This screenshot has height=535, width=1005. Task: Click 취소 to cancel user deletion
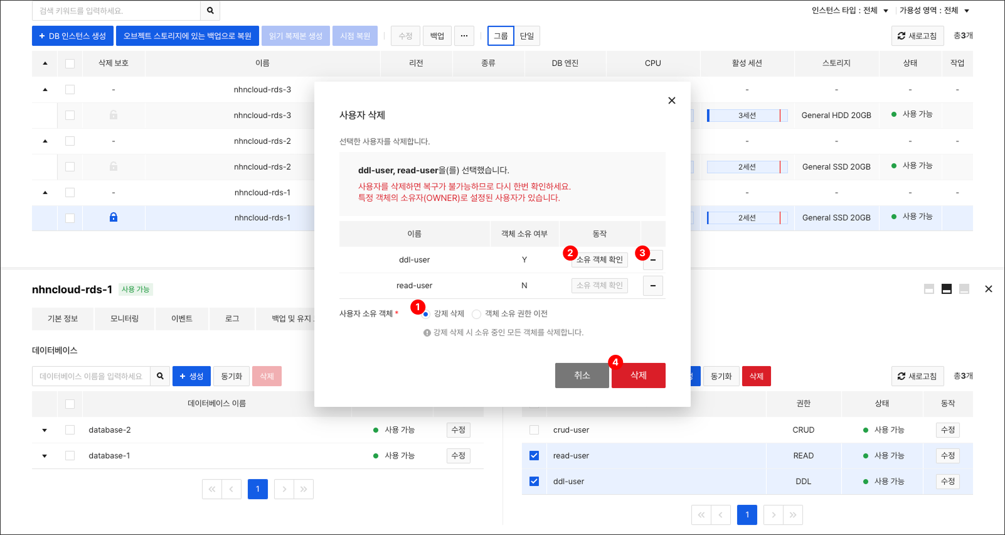click(582, 376)
